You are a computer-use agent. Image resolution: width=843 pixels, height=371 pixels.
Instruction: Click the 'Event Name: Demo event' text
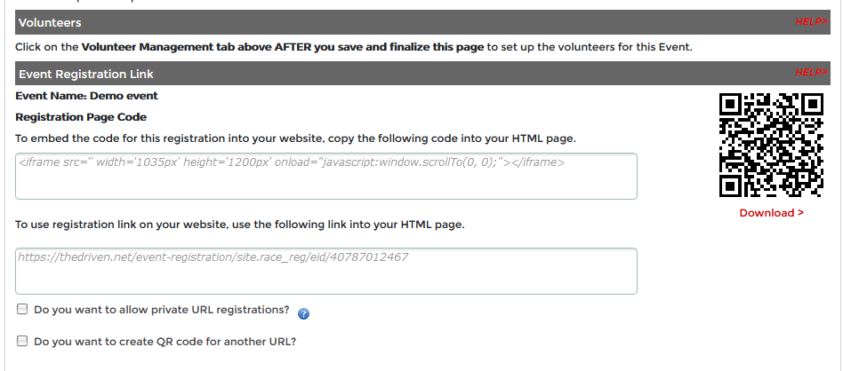87,96
